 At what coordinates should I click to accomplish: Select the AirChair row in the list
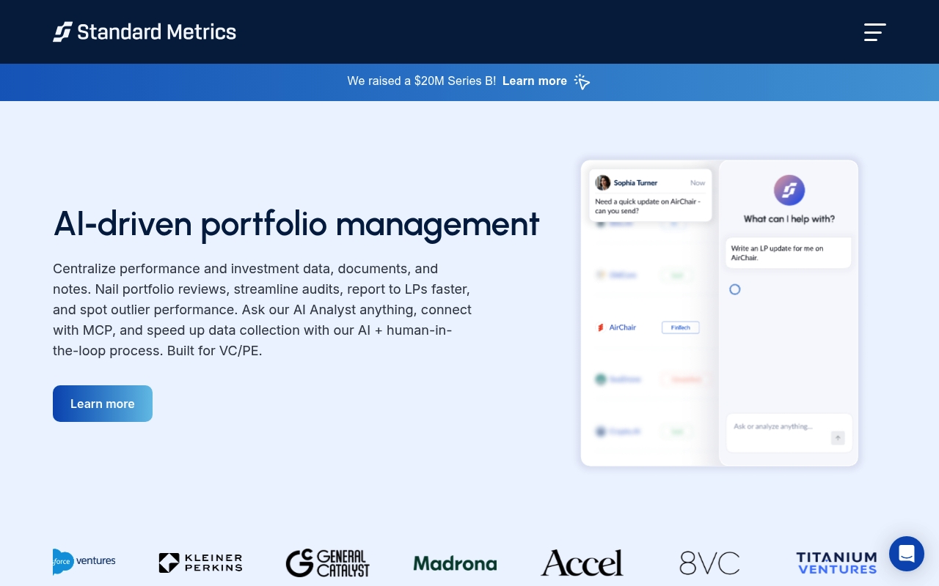[650, 327]
